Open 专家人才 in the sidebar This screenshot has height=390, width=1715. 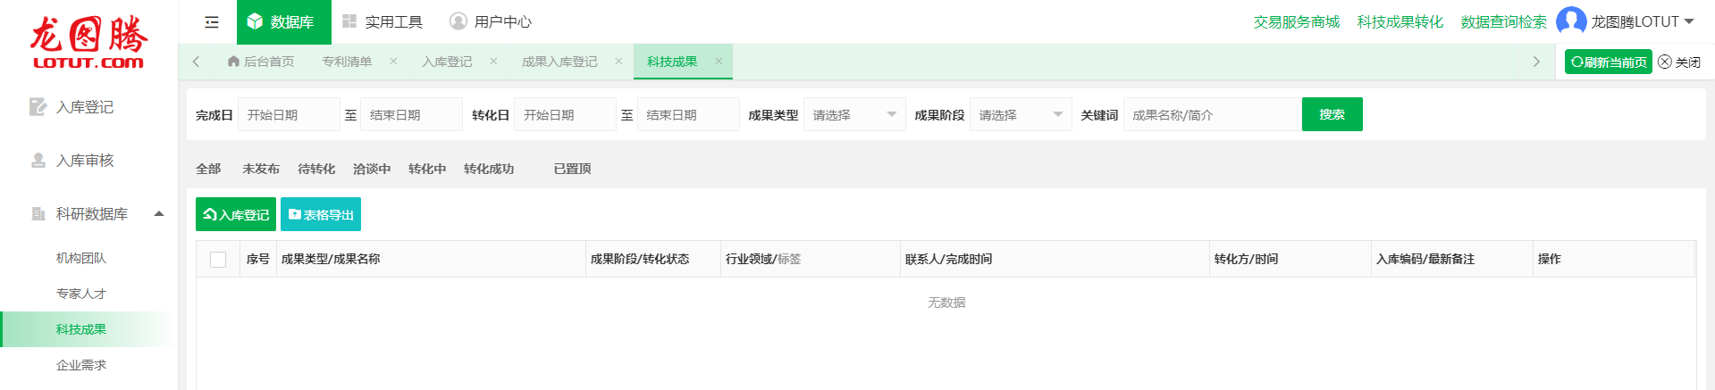(81, 294)
